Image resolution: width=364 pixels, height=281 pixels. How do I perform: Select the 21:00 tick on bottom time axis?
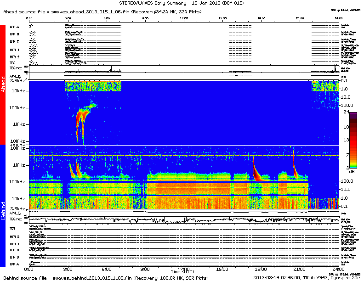(299, 269)
